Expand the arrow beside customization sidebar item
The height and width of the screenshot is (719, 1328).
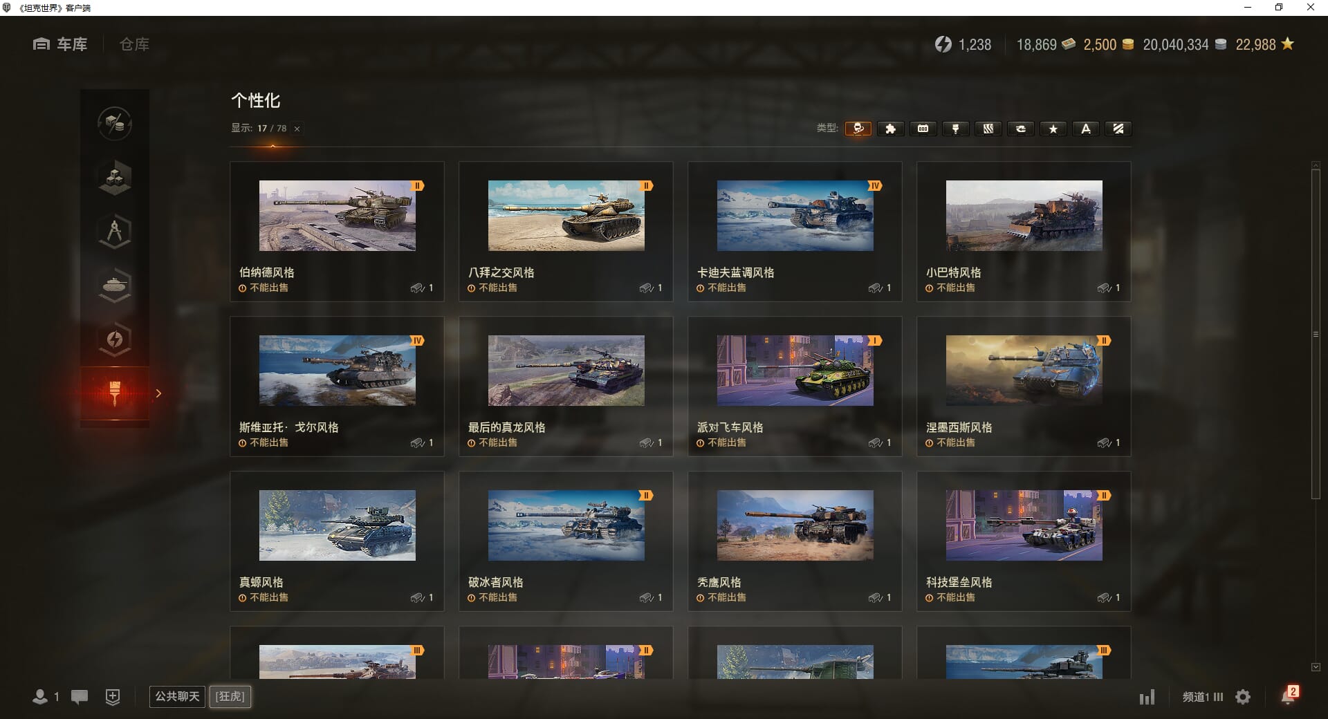pyautogui.click(x=158, y=393)
